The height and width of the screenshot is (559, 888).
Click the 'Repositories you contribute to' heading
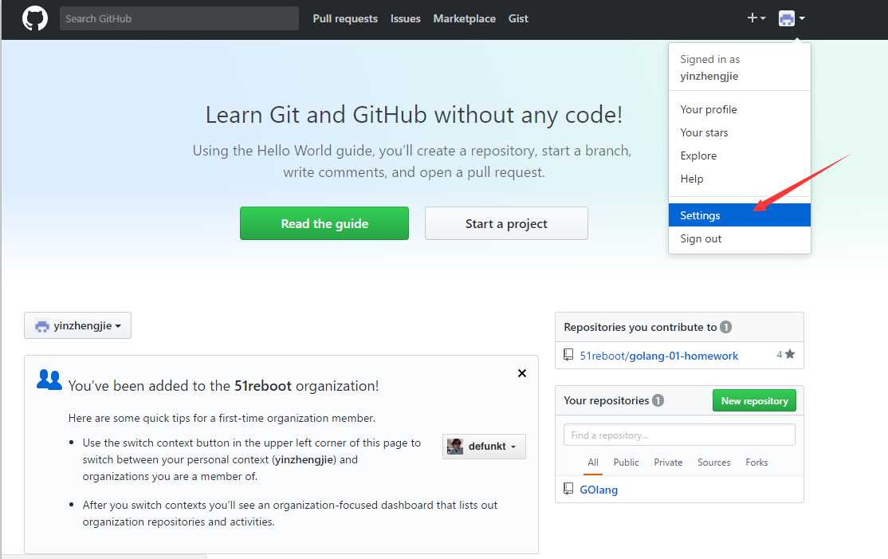click(640, 327)
